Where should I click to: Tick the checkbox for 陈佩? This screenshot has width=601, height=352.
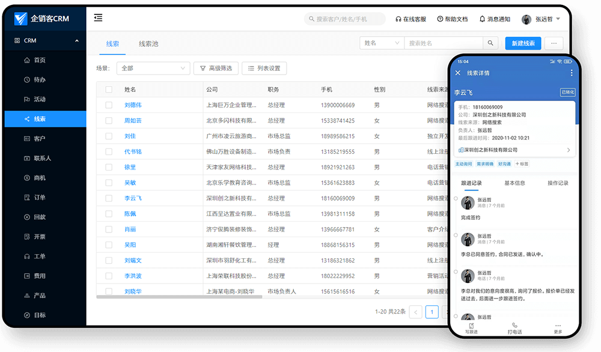coord(109,214)
